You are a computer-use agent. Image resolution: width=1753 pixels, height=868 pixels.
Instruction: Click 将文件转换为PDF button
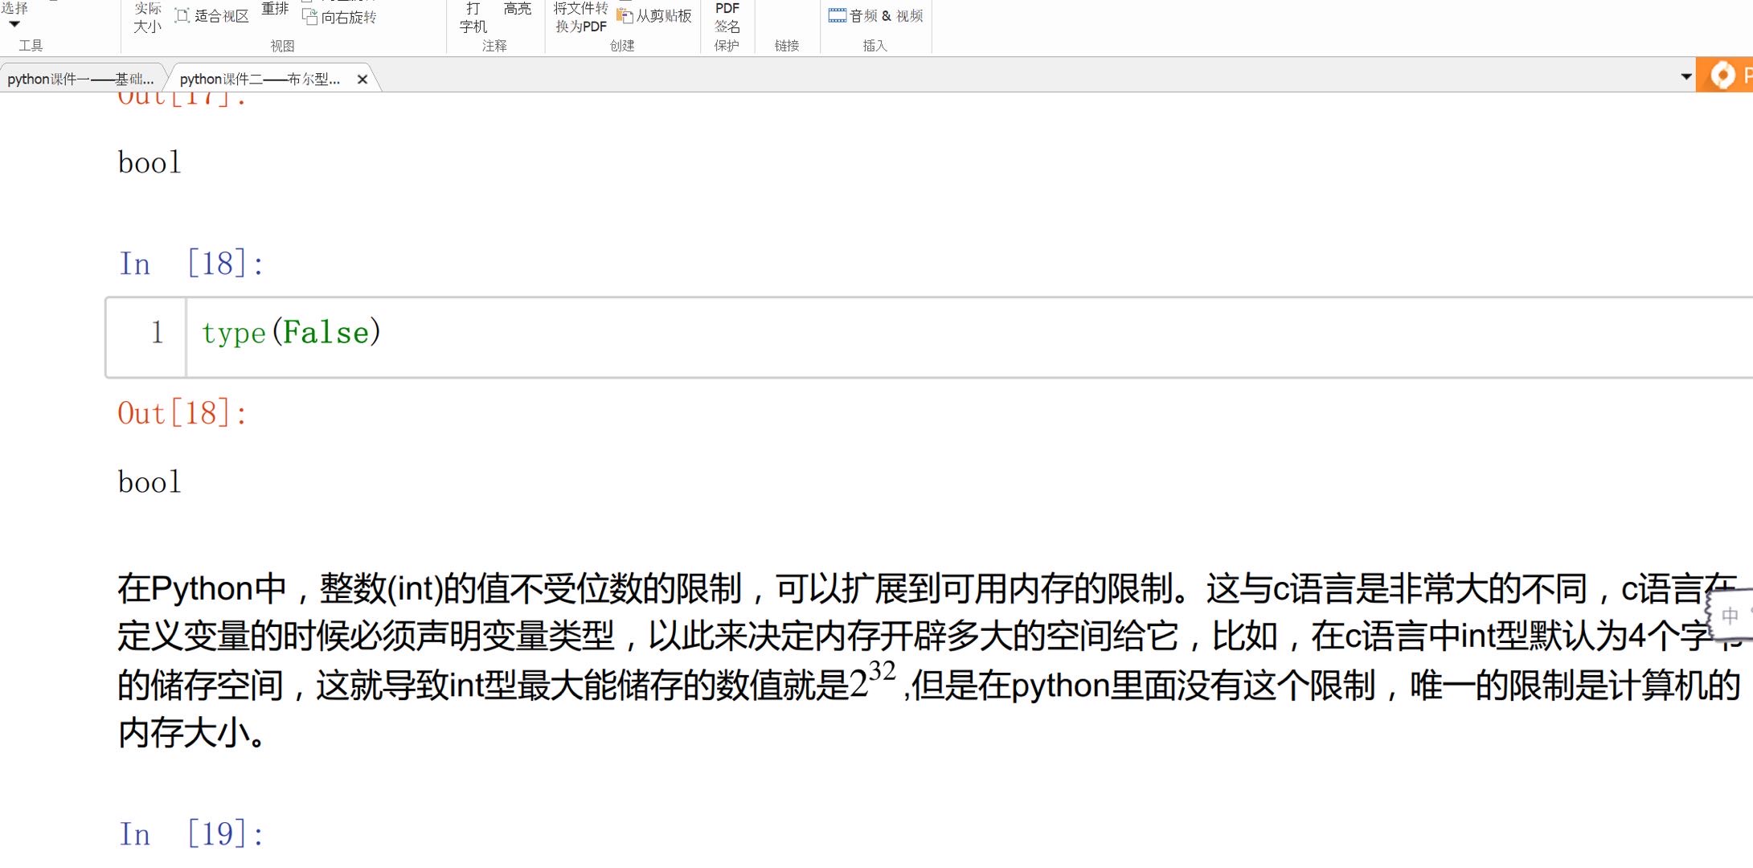pos(580,18)
